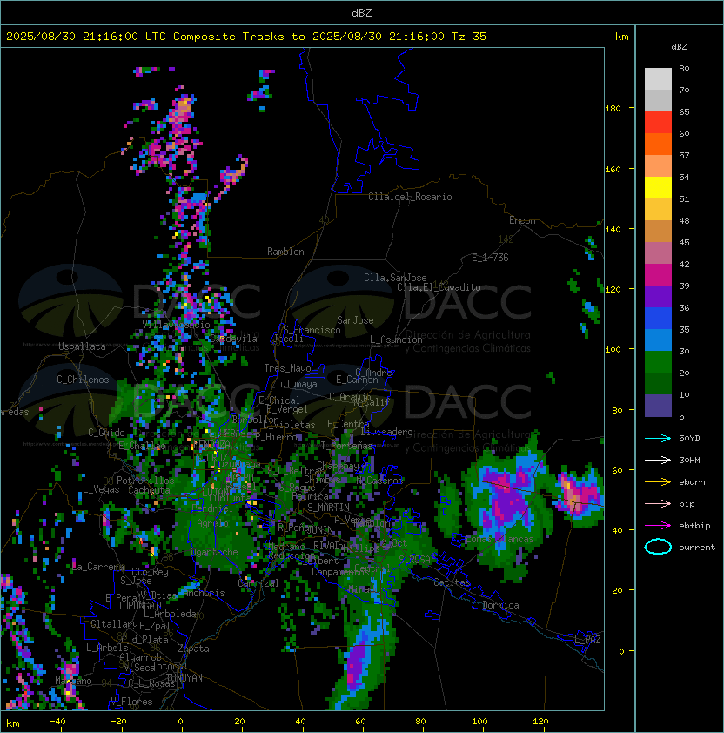Click the S_Francisco map label
Image resolution: width=724 pixels, height=733 pixels.
312,330
